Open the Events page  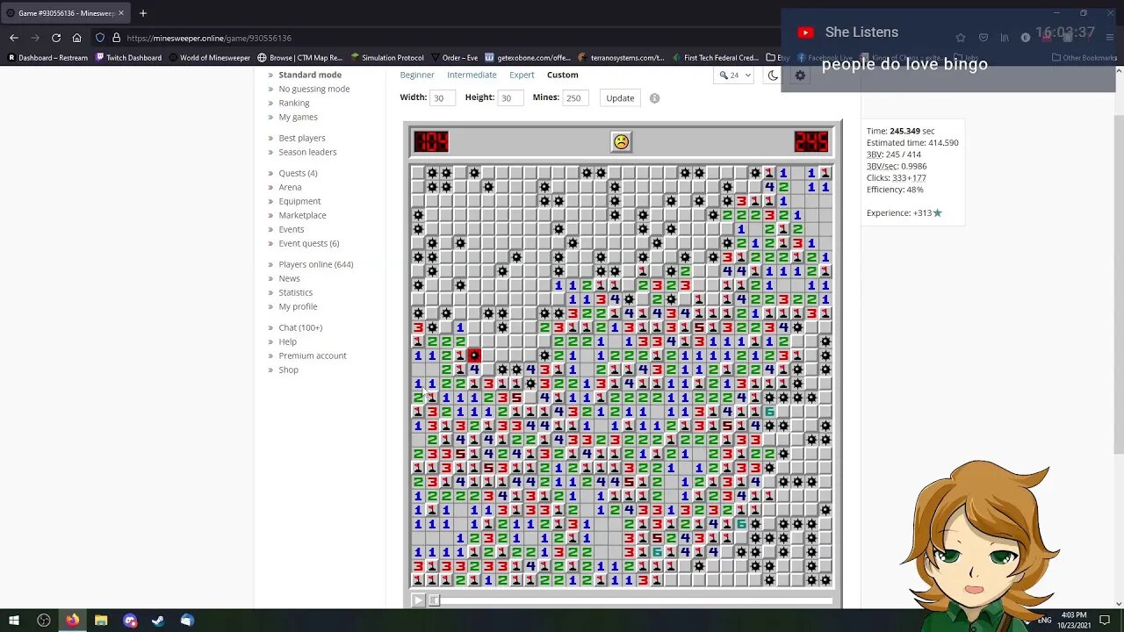pyautogui.click(x=292, y=229)
